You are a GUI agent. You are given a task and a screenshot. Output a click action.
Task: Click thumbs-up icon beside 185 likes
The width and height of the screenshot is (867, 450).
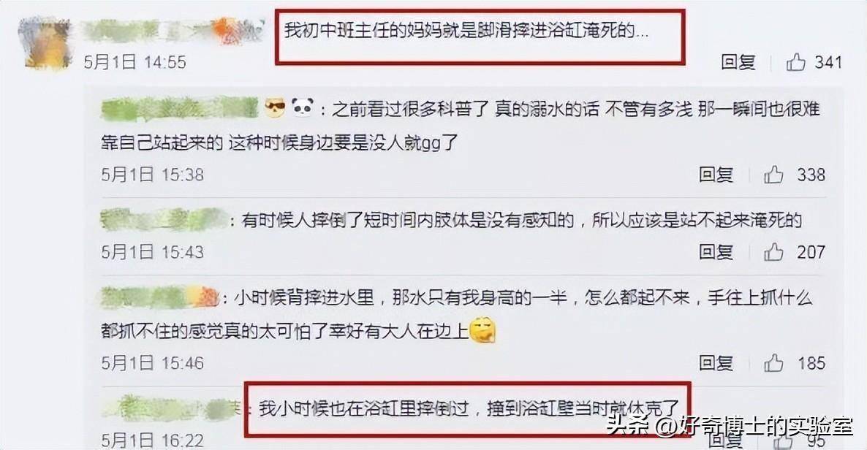coord(773,363)
